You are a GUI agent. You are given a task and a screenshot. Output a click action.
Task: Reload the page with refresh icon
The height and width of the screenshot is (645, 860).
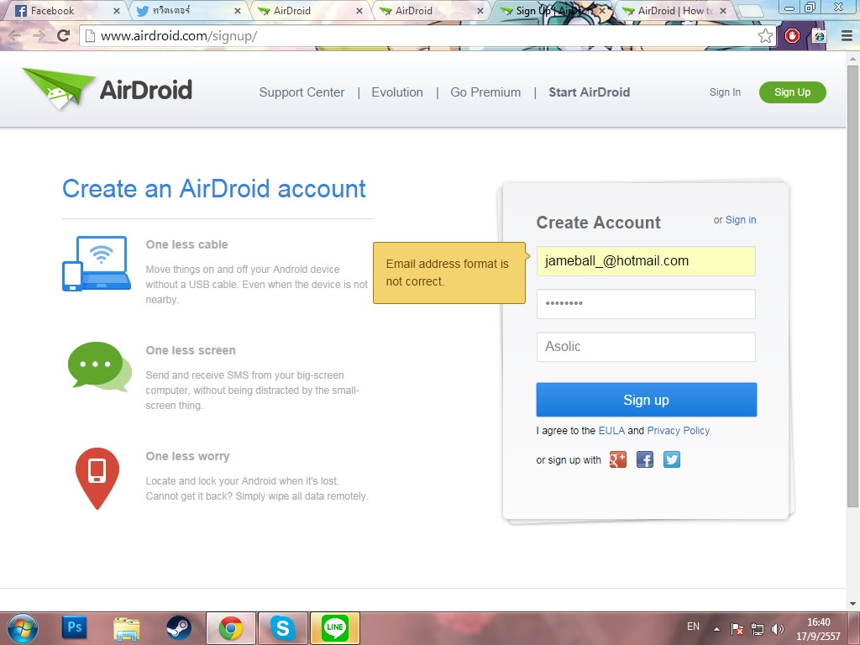pos(64,36)
